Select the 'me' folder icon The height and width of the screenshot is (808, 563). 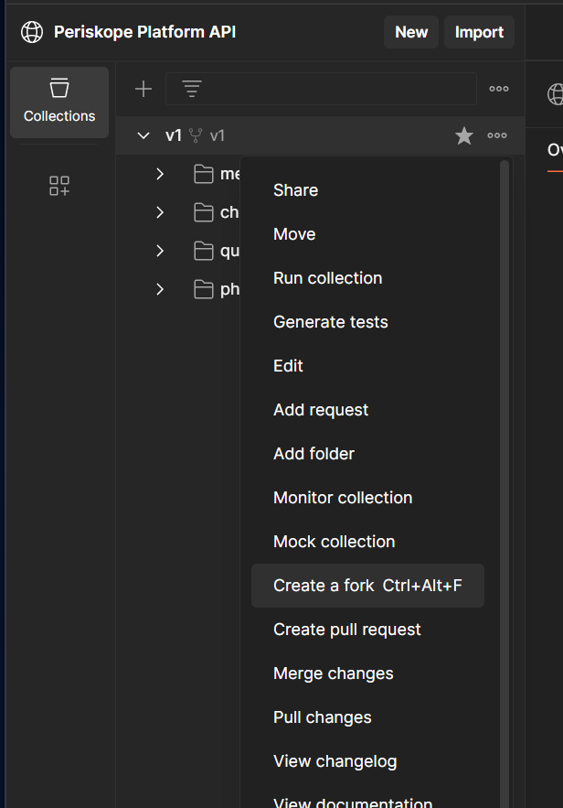pyautogui.click(x=203, y=174)
